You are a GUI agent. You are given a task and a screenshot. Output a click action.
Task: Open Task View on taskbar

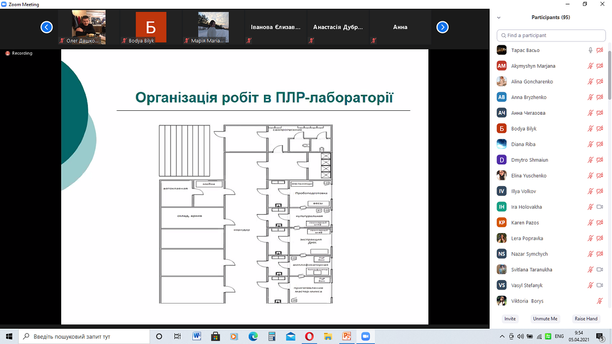[177, 336]
